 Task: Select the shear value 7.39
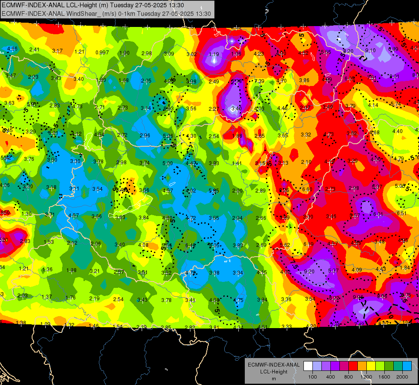tap(259, 81)
